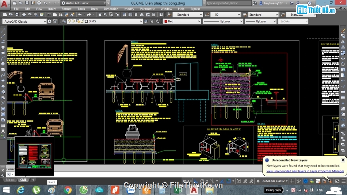
Task: Click Make Object's Layer Current icon
Action: tap(146, 21)
